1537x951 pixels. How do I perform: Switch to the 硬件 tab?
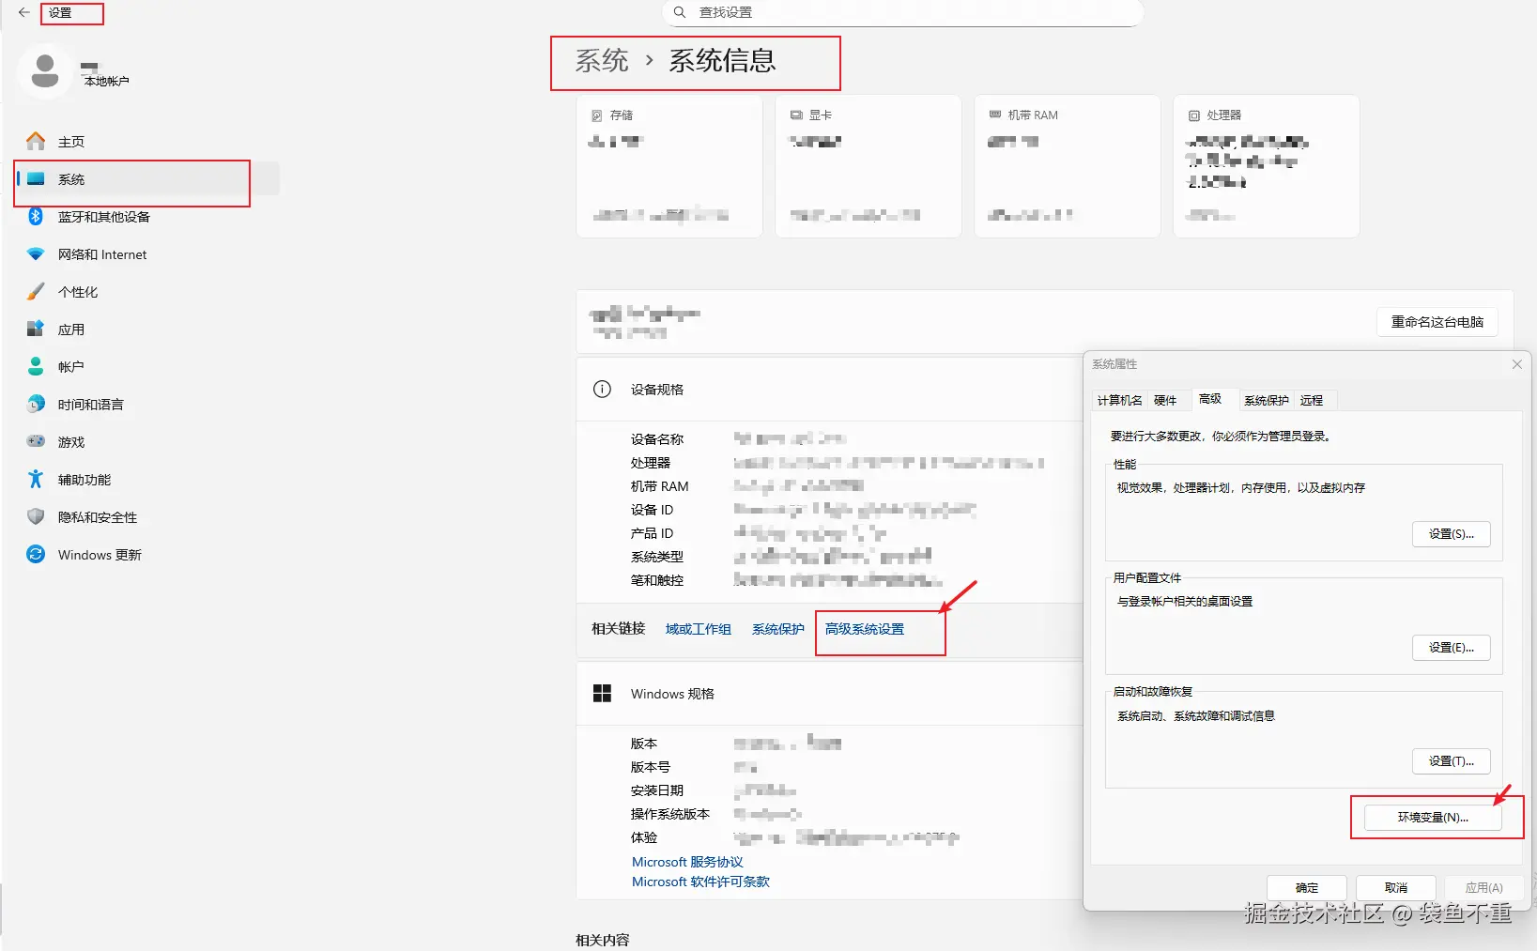pos(1165,400)
